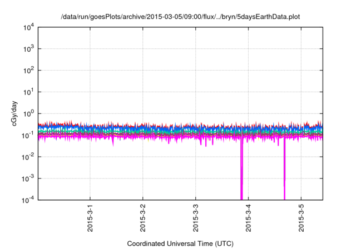Click the 10^-1 y-axis tick label
This screenshot has width=356, height=249.
coord(28,135)
